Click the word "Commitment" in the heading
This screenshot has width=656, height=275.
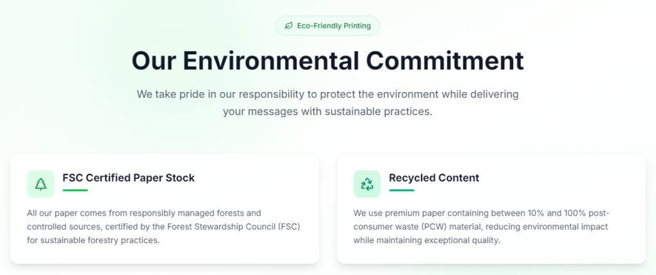pyautogui.click(x=445, y=61)
